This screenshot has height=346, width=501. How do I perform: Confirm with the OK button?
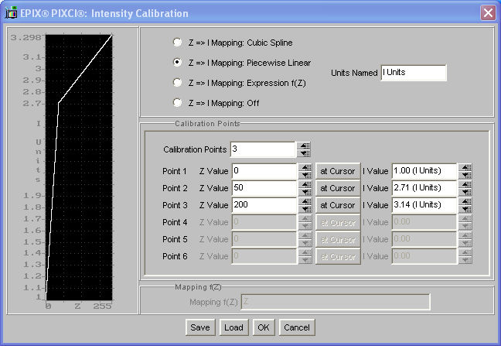264,327
